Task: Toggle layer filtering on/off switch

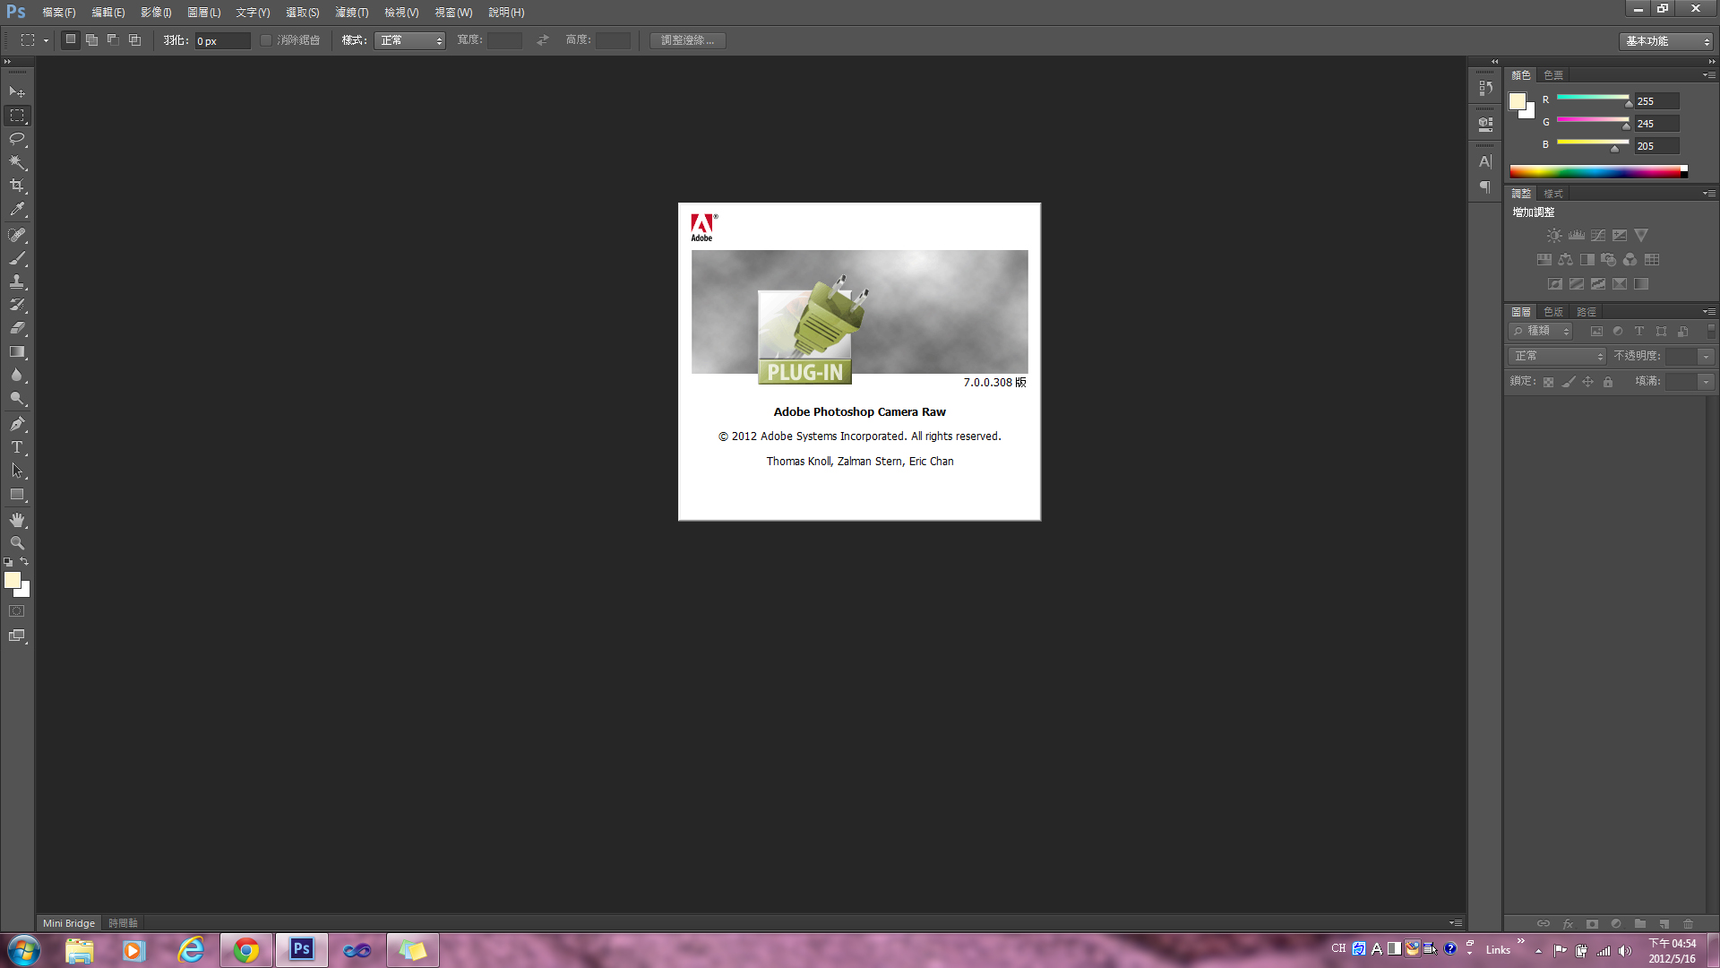Action: click(1711, 331)
